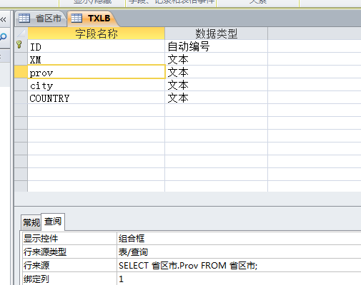Select the row selector for COUNTRY field
This screenshot has width=361, height=285.
click(x=21, y=98)
